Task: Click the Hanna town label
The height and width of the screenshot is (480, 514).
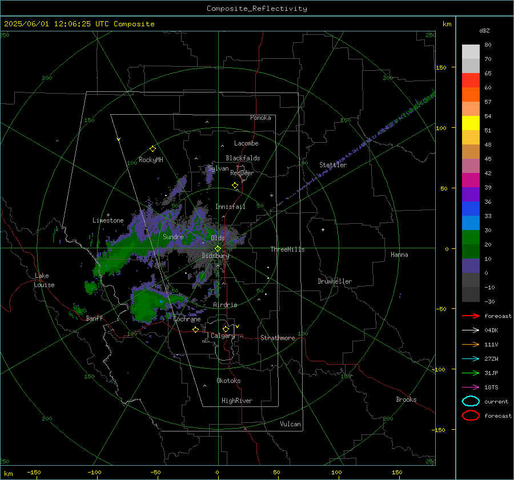Action: point(399,255)
